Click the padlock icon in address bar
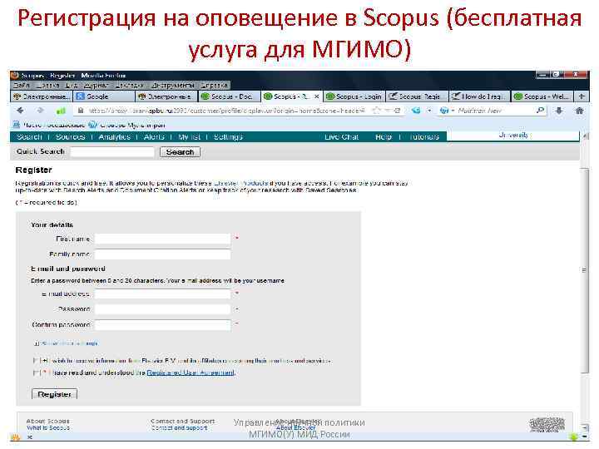Image resolution: width=599 pixels, height=449 pixels. [80, 111]
